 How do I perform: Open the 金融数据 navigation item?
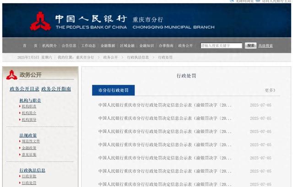(108, 46)
